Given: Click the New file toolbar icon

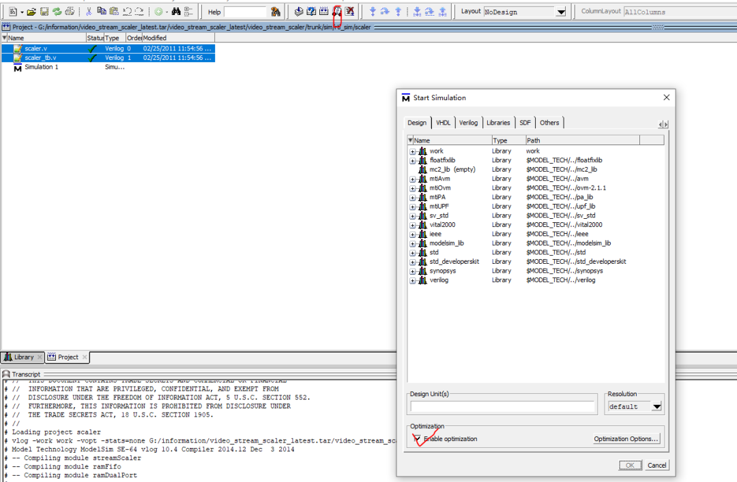Looking at the screenshot, I should click(13, 12).
